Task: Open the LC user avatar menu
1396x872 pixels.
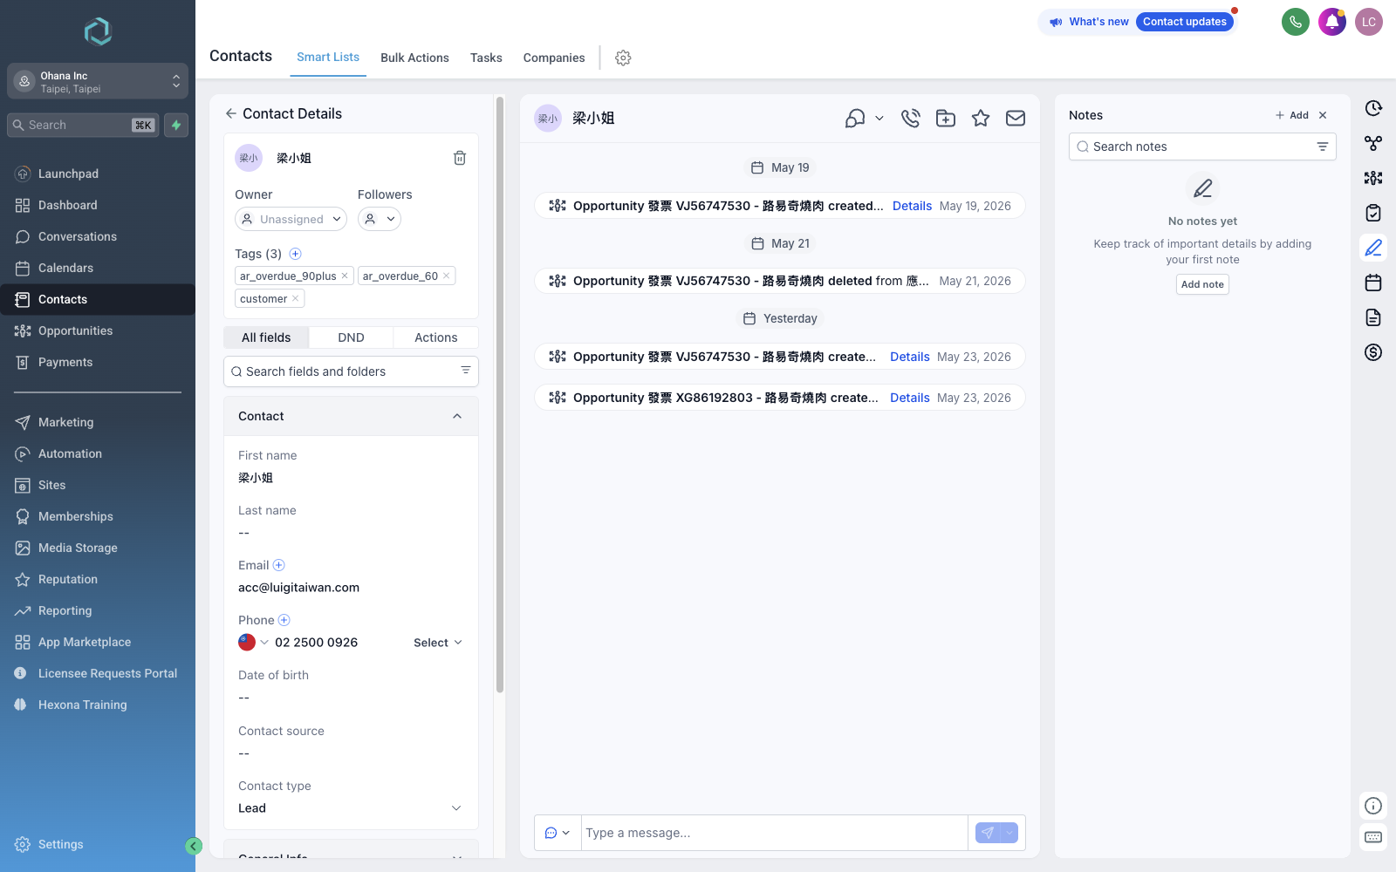Action: 1369,22
